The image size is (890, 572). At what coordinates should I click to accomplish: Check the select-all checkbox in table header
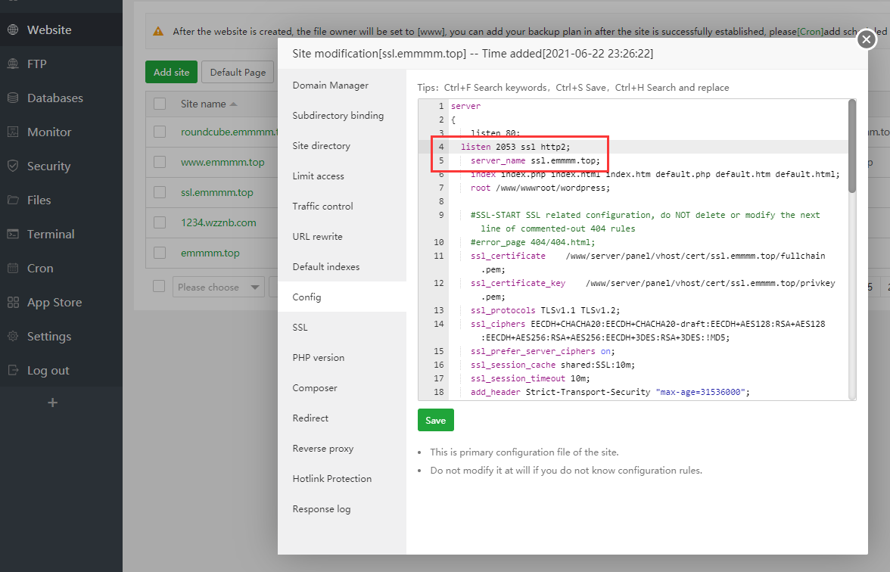click(160, 104)
